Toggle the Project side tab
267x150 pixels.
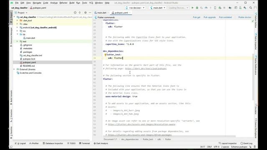(11, 17)
